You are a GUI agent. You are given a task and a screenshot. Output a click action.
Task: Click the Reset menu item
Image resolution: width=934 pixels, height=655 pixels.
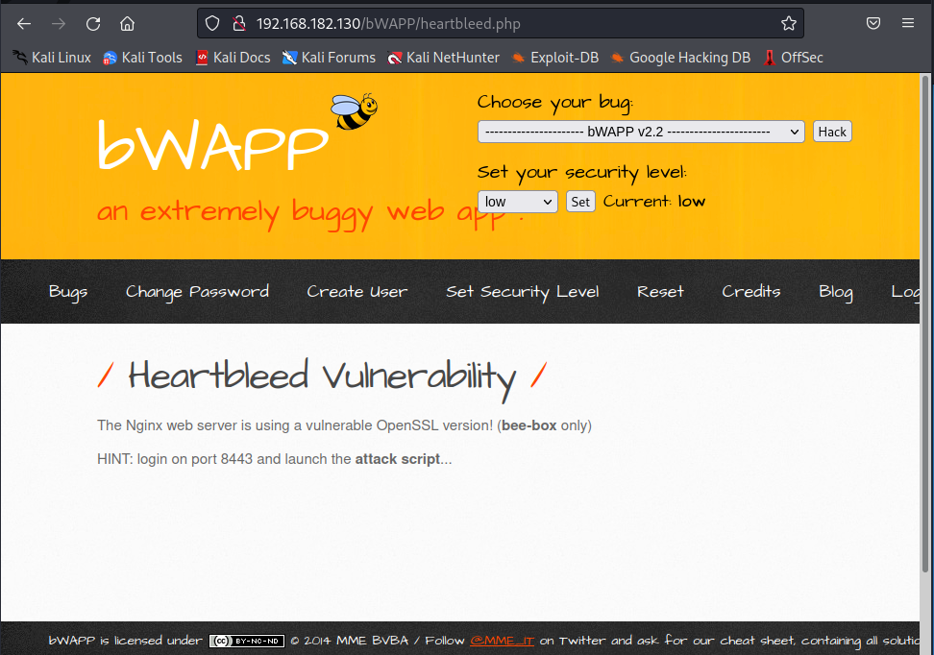[x=660, y=292]
